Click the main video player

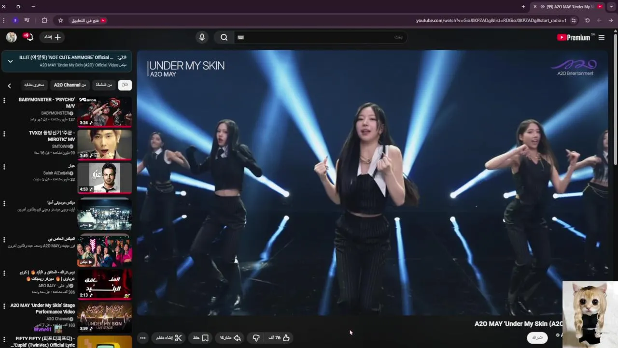point(372,183)
